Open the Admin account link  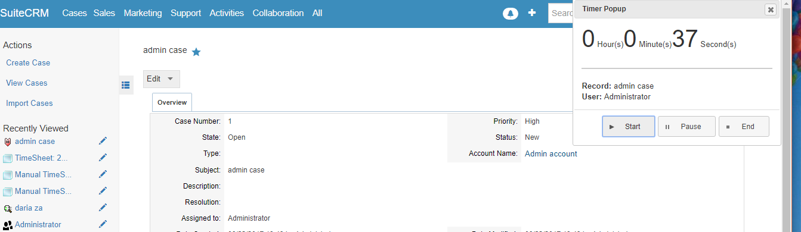tap(551, 153)
